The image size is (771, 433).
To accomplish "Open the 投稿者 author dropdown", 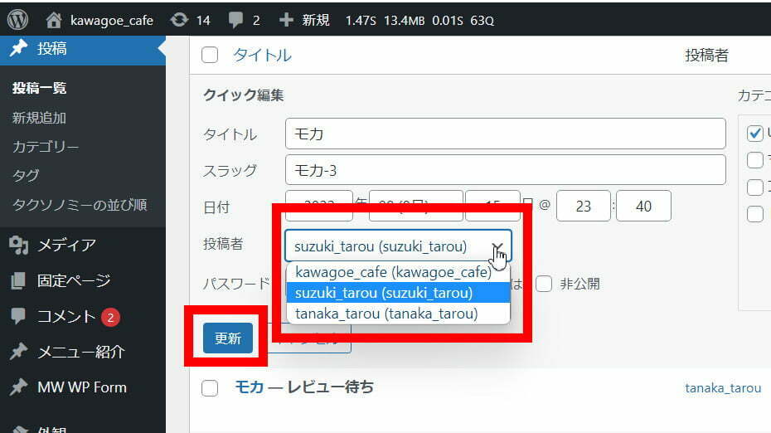I will coord(398,246).
